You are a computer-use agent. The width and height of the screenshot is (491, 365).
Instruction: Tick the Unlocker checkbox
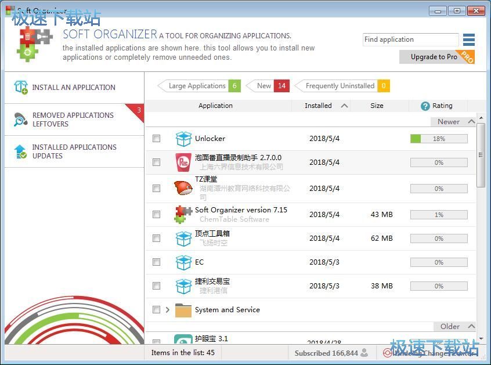[156, 138]
